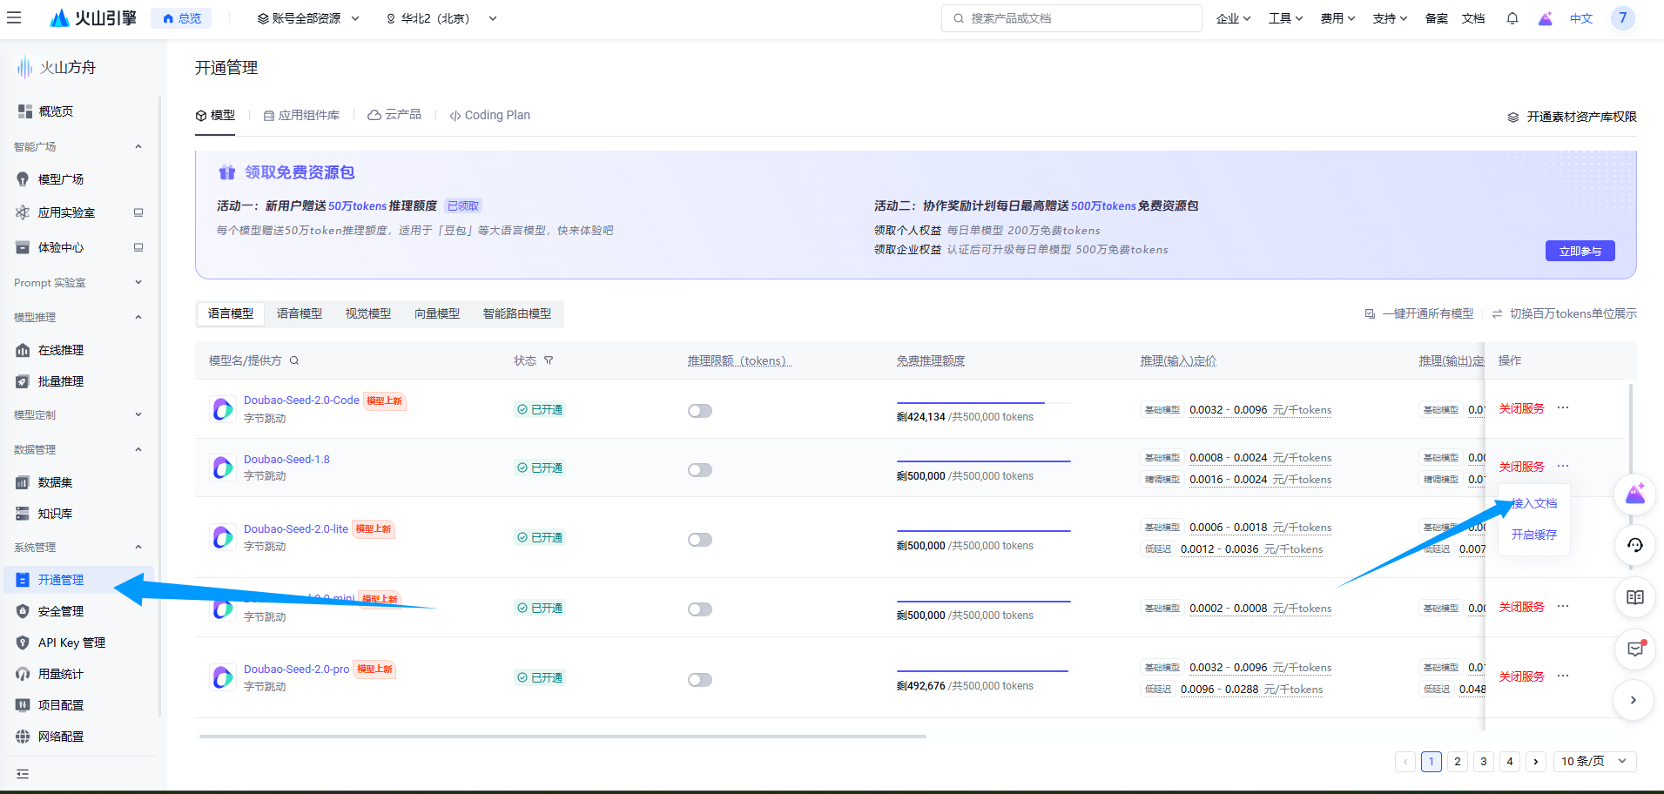
Task: Open the floating documentation book icon
Action: pyautogui.click(x=1634, y=597)
